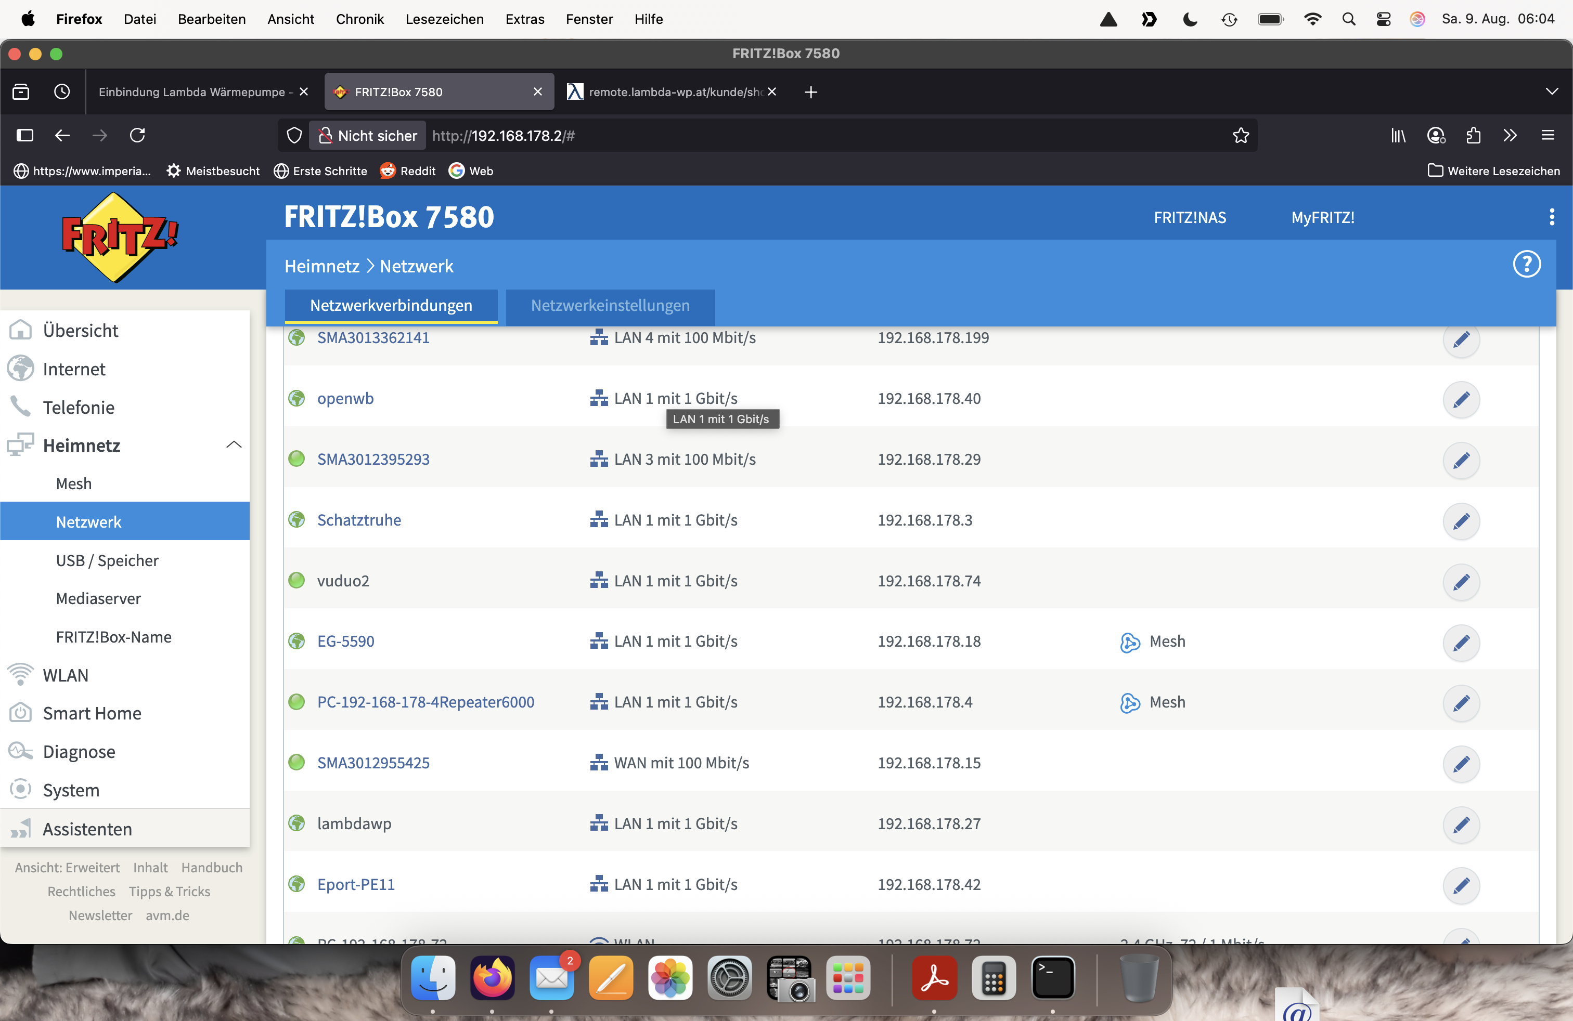Click the FRITZ!NAS link in header
The image size is (1573, 1021).
[1189, 217]
